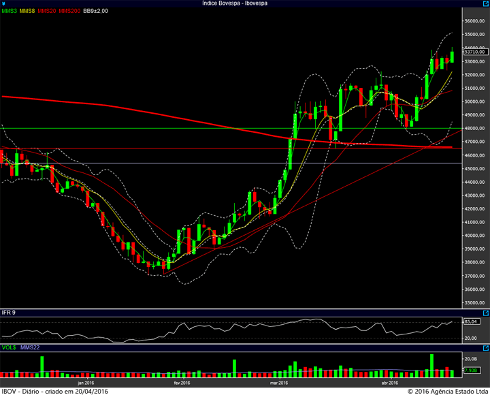Click the green horizontal line at 48000
490x395 pixels.
(231, 128)
